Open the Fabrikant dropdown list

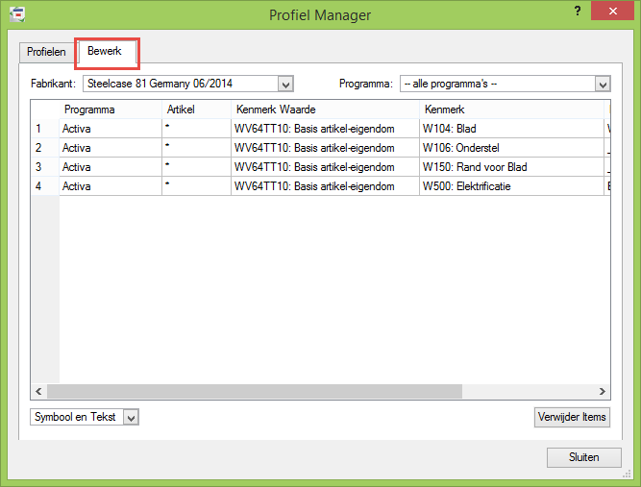click(x=284, y=84)
